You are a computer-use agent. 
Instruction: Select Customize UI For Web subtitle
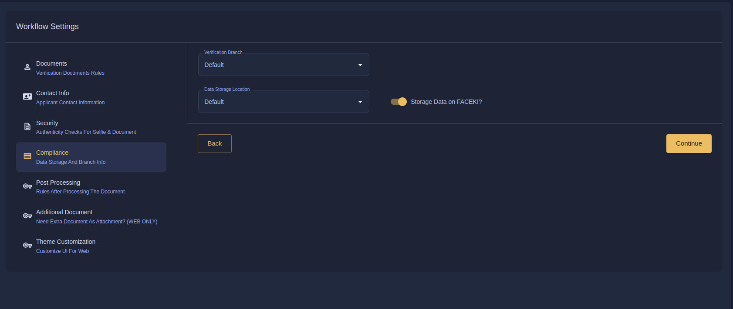pos(62,251)
